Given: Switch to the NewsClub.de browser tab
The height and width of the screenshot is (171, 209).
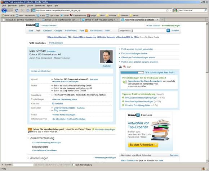Looking at the screenshot, I should coord(21,20).
